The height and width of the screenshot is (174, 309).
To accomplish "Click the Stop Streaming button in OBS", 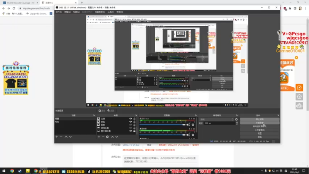I will coord(260,119).
